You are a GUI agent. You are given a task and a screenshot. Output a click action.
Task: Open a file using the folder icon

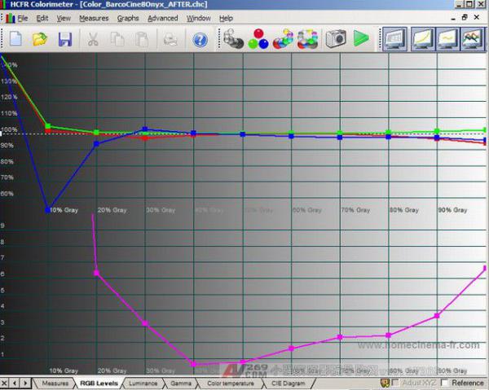pos(40,38)
